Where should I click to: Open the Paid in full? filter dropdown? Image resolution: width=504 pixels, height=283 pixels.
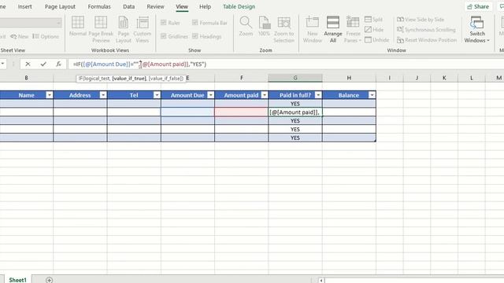tap(318, 95)
